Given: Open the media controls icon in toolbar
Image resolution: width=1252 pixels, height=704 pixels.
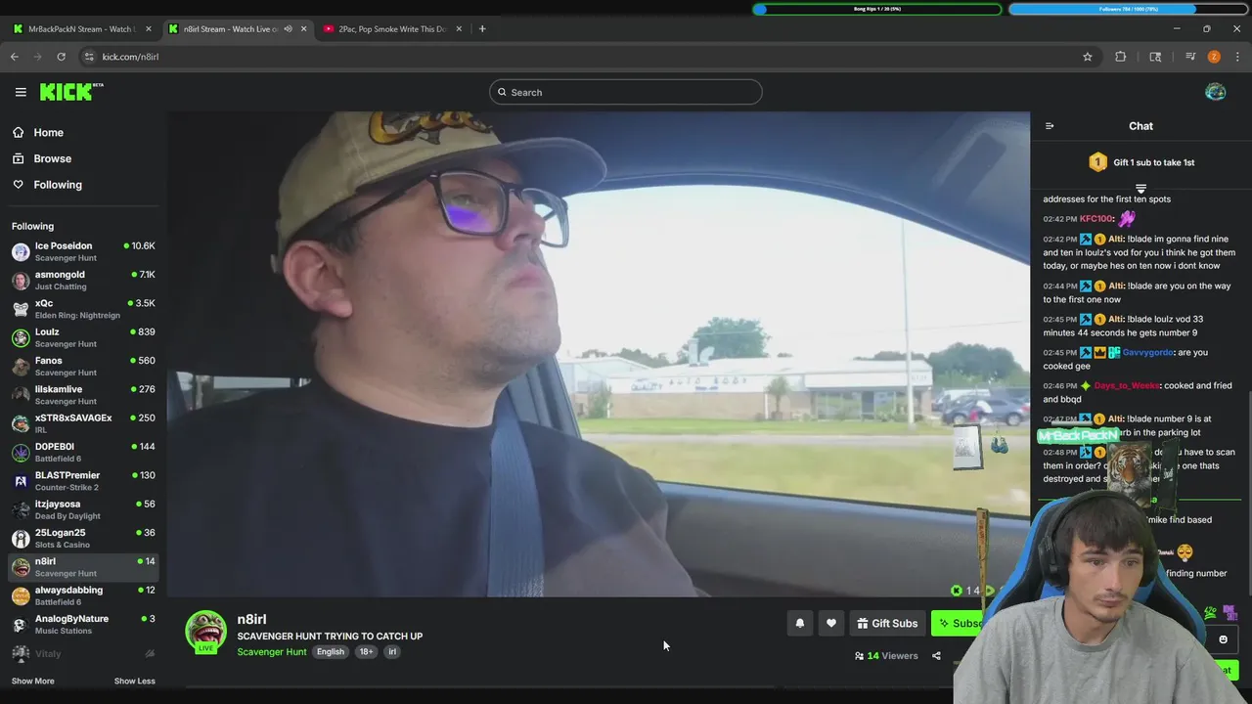Looking at the screenshot, I should coord(1190,57).
